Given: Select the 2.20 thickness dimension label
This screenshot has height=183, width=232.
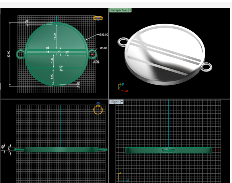Looking at the screenshot, I should [9, 149].
